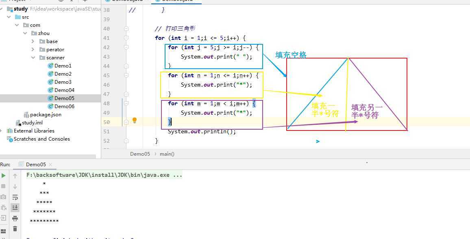Click the java.exe command line in console

104,175
